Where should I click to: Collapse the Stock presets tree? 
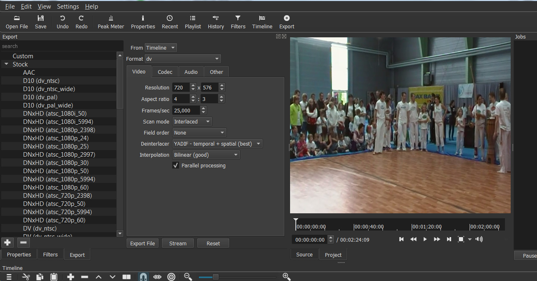coord(6,64)
